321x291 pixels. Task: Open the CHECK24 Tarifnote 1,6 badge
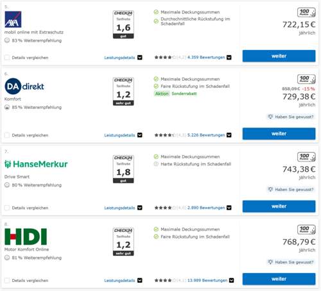point(123,24)
